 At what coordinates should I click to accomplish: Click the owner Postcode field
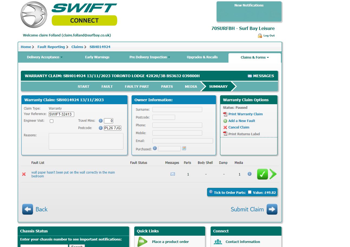(x=164, y=117)
